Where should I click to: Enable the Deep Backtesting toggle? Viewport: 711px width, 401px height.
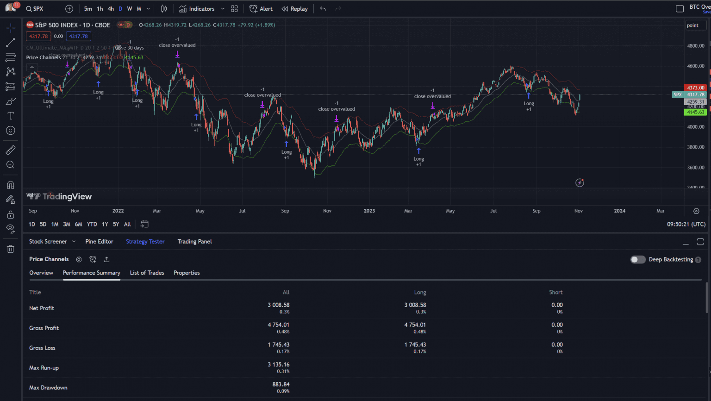pos(637,259)
